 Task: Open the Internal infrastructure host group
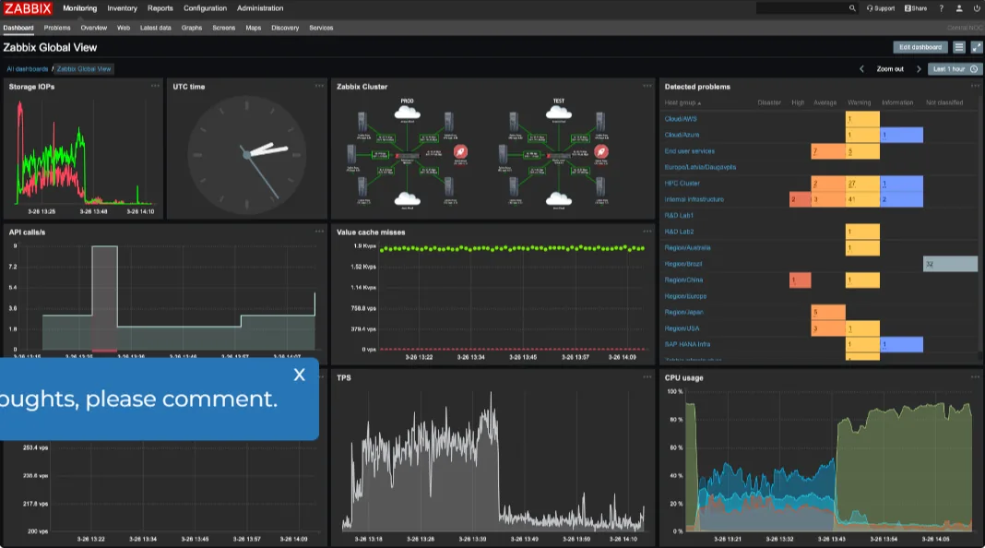coord(694,199)
